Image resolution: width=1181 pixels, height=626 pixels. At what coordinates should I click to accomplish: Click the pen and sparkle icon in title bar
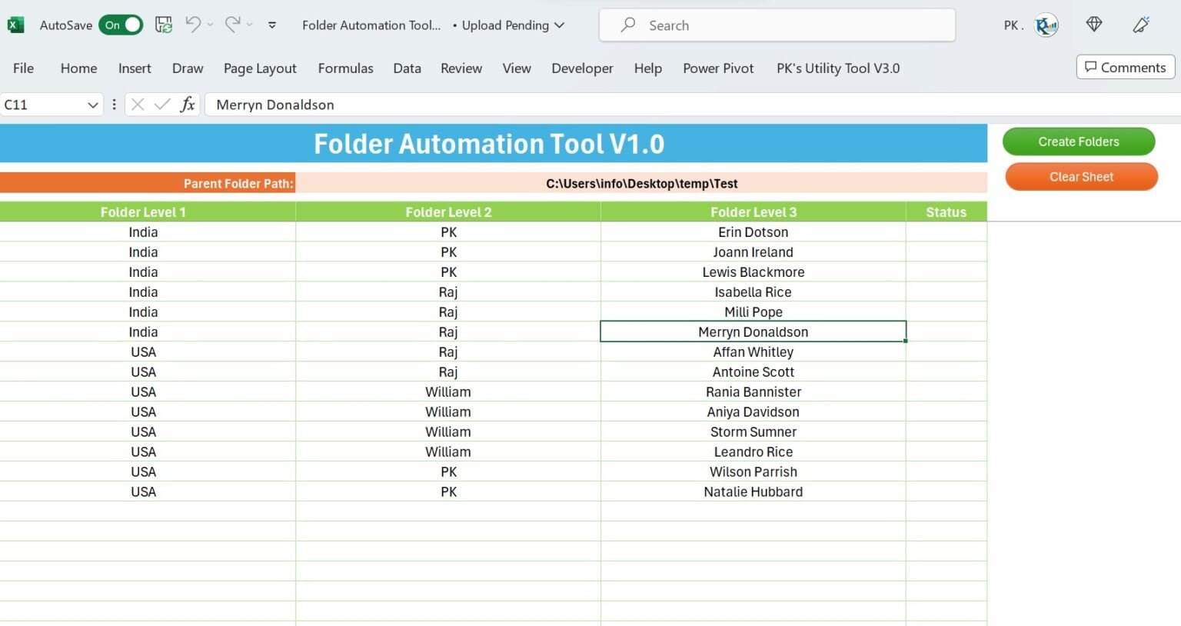(x=1141, y=25)
